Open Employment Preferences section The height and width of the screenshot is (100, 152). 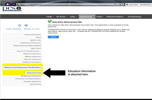pyautogui.click(x=23, y=43)
